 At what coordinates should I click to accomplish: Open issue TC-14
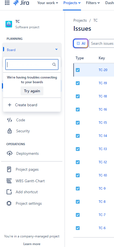(x=103, y=136)
